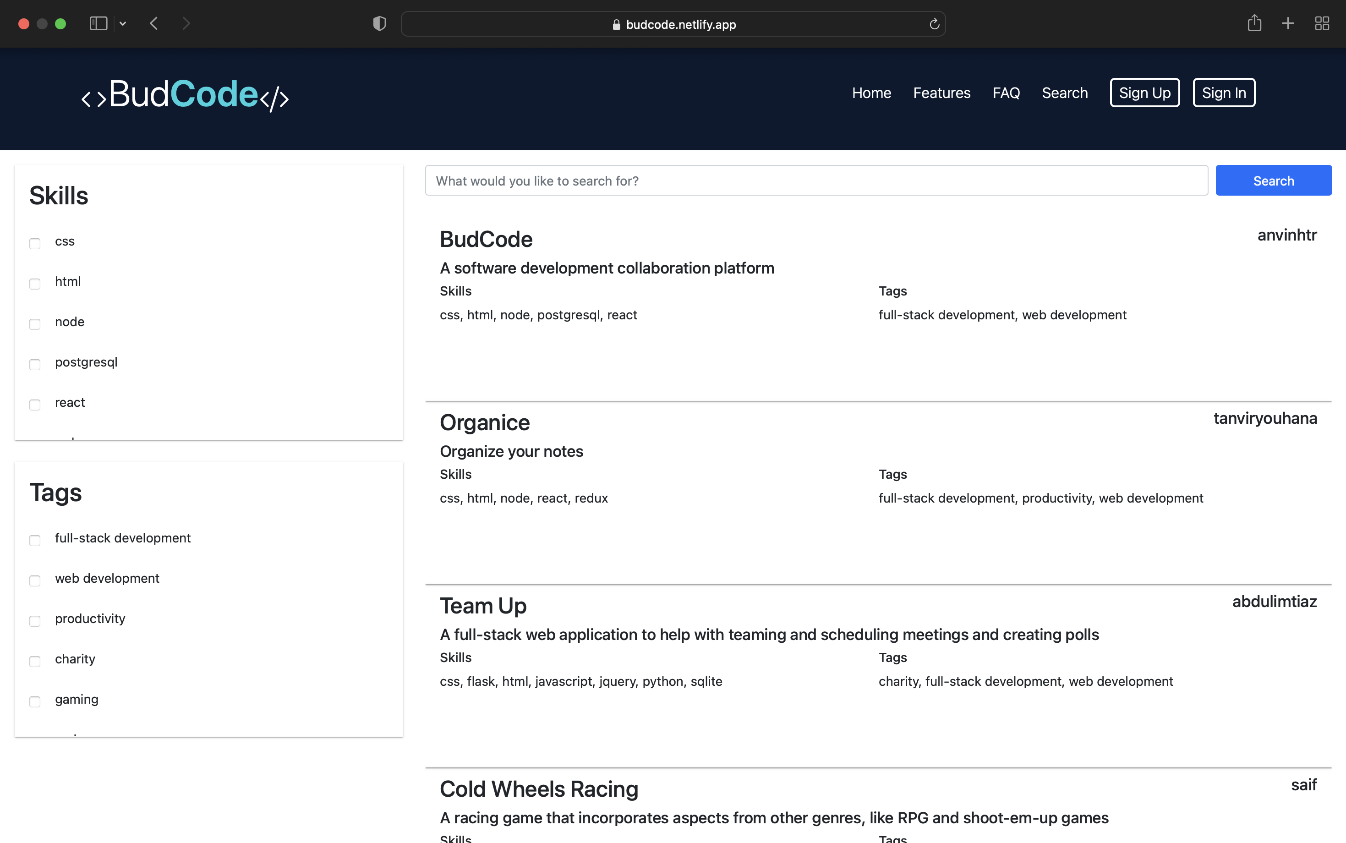Open the Features nav item
The width and height of the screenshot is (1346, 843).
(x=941, y=93)
